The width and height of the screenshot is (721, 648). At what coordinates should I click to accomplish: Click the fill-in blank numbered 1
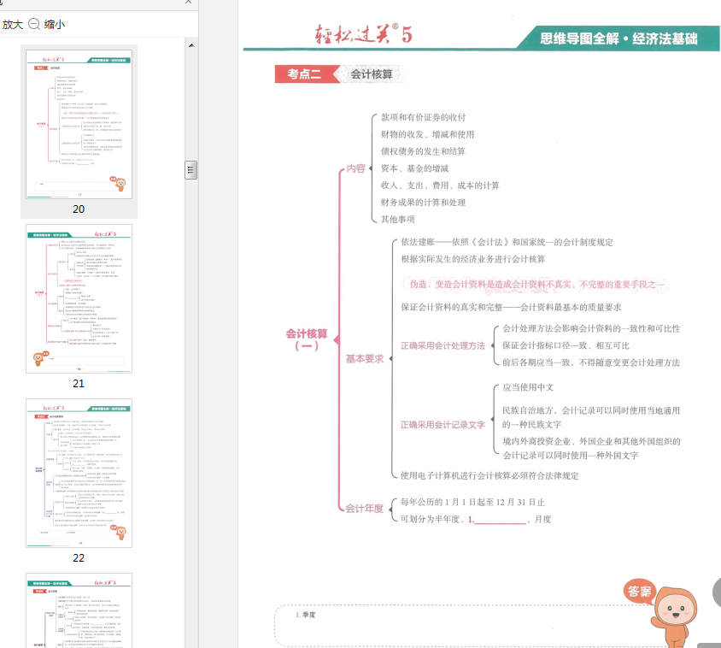pyautogui.click(x=497, y=519)
